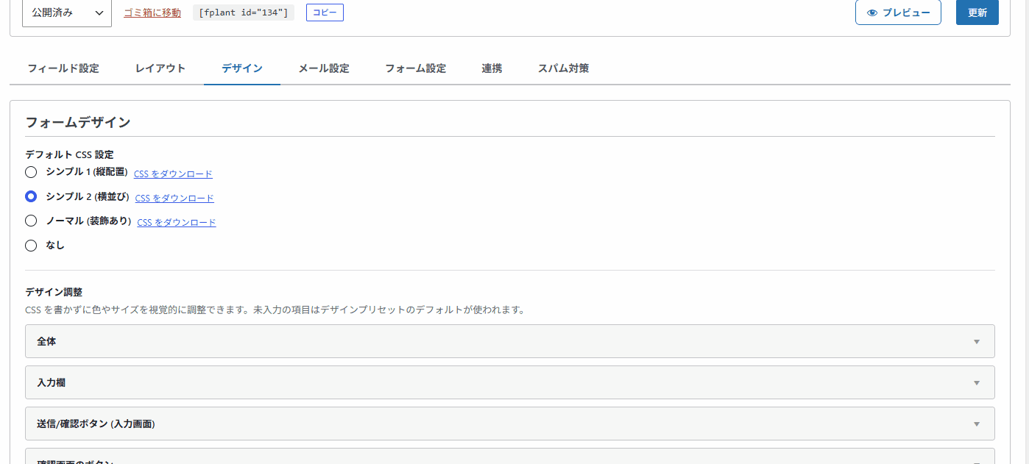Screen dimensions: 1029x464
Task: Click the arrow on the 全体 row
Action: click(x=977, y=342)
